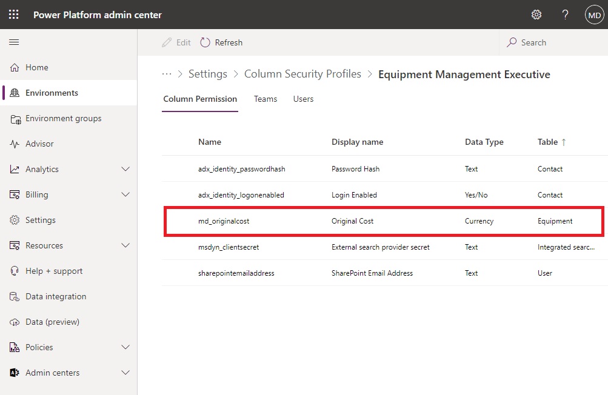Select the md_originalcost row
The height and width of the screenshot is (395, 608).
point(384,221)
